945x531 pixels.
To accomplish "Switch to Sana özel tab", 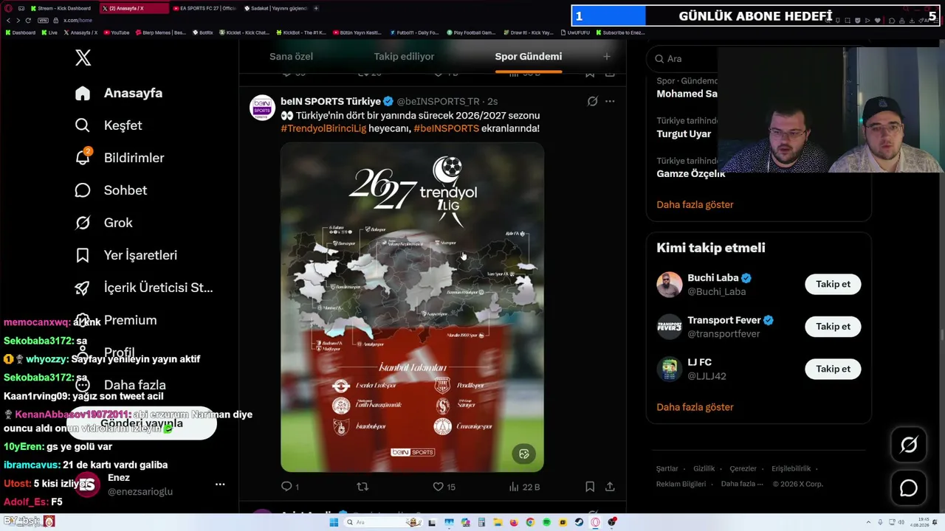I will (291, 57).
